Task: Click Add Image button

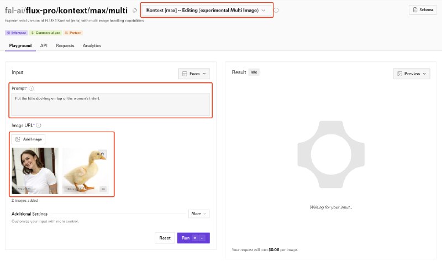Action: [29, 139]
